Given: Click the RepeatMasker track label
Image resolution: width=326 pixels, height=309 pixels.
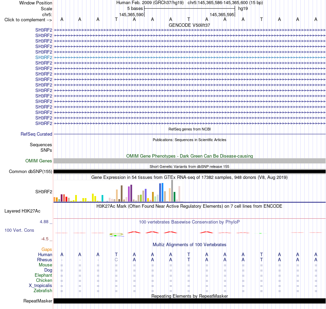Looking at the screenshot, I should pyautogui.click(x=38, y=301).
